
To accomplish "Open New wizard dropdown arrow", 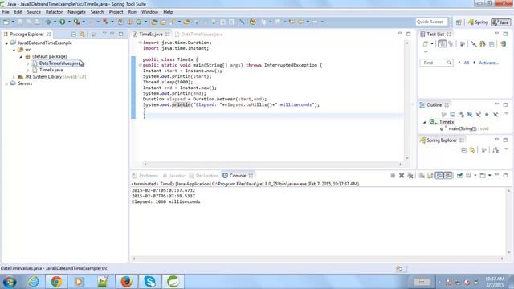I will click(x=13, y=22).
